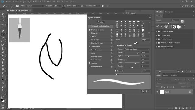Screen dimensions: 195x110
Task: Click the share icon in options bar
Action: tap(192, 6)
